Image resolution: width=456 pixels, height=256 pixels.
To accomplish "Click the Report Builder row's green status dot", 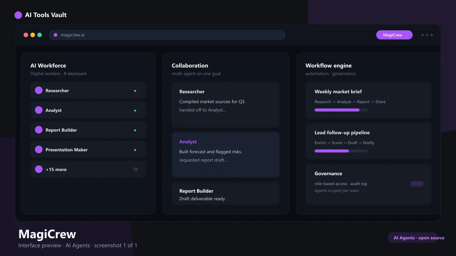I will pos(135,130).
